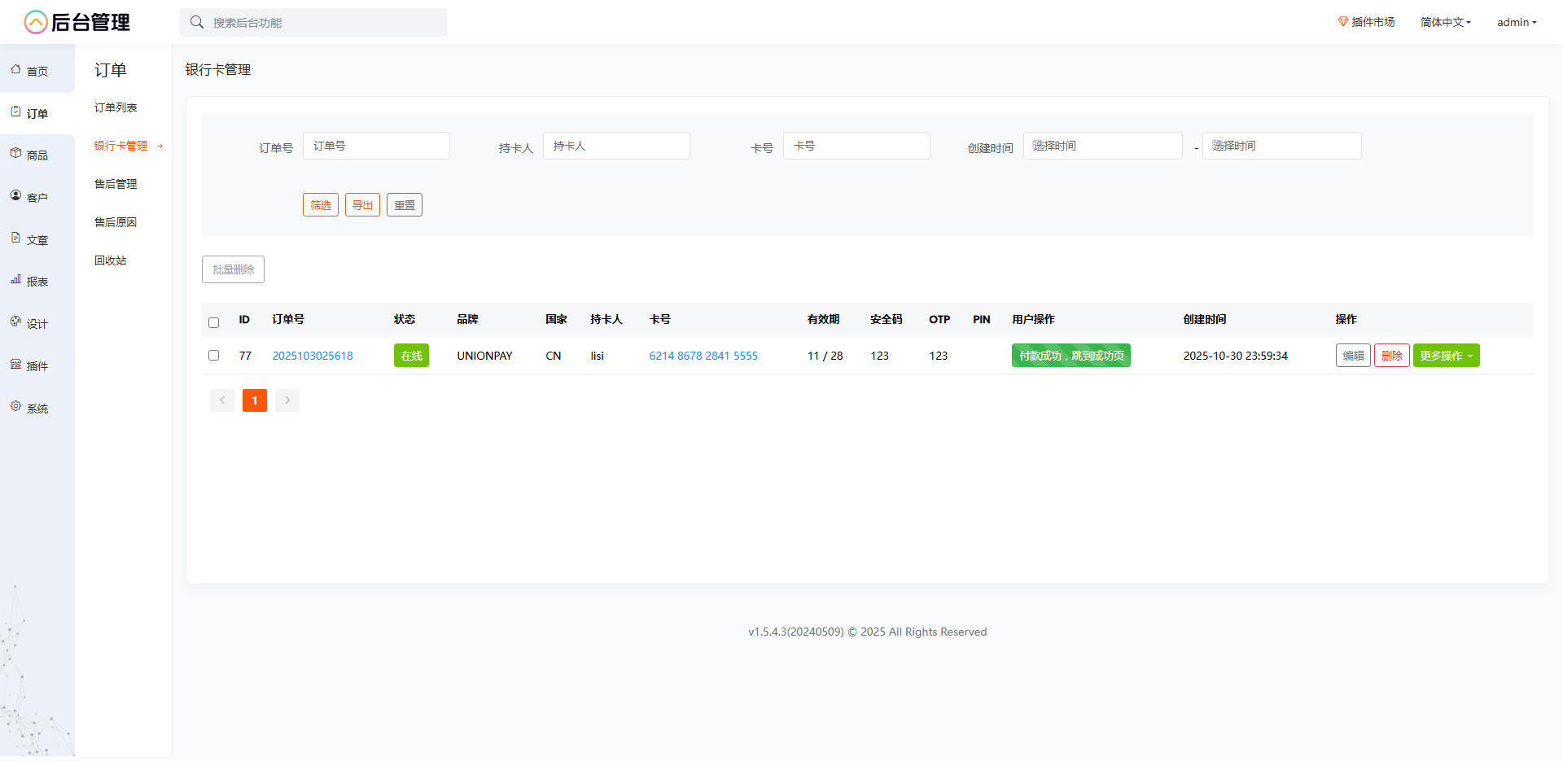Go to the Articles section icon

[16, 238]
